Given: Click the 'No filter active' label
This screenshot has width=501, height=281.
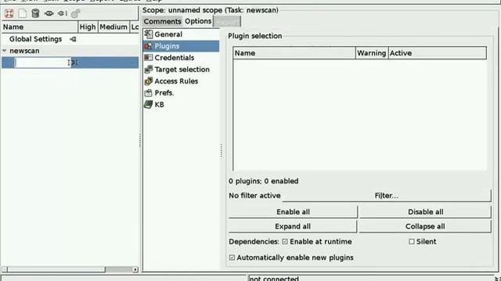Looking at the screenshot, I should 254,196.
